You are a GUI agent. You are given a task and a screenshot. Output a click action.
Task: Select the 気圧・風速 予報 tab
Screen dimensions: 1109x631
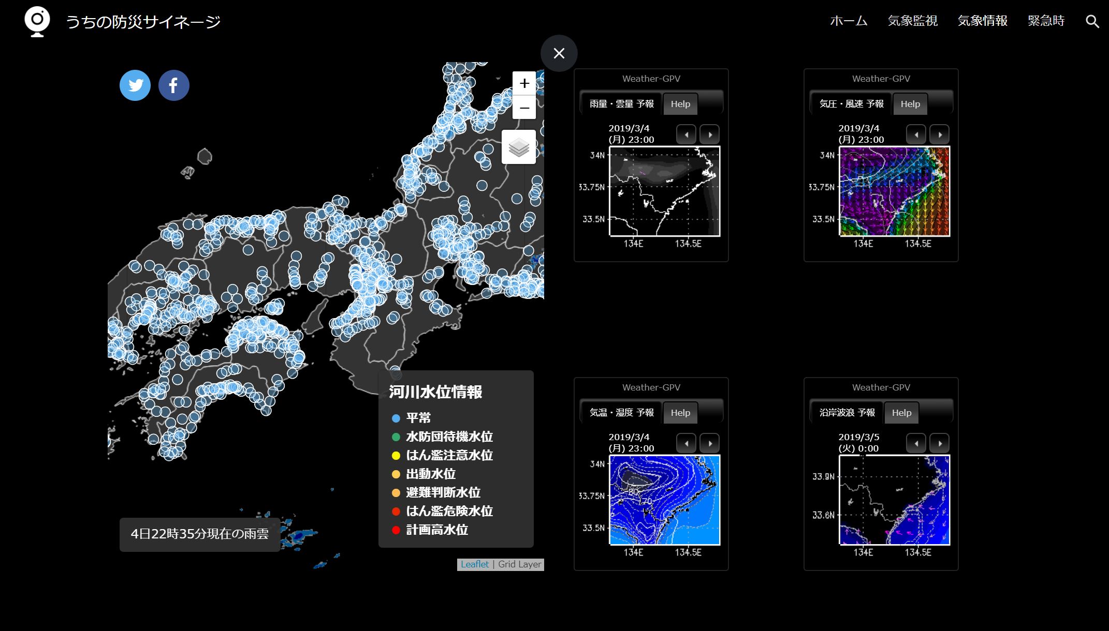coord(851,104)
